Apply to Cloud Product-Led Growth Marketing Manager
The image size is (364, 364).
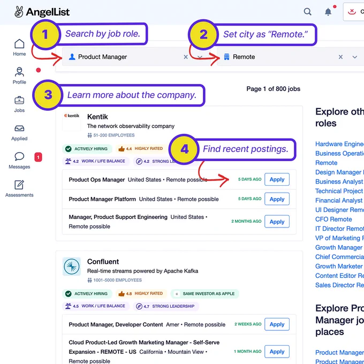[277, 352]
